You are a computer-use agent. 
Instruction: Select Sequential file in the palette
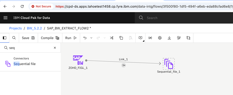pyautogui.click(x=25, y=64)
